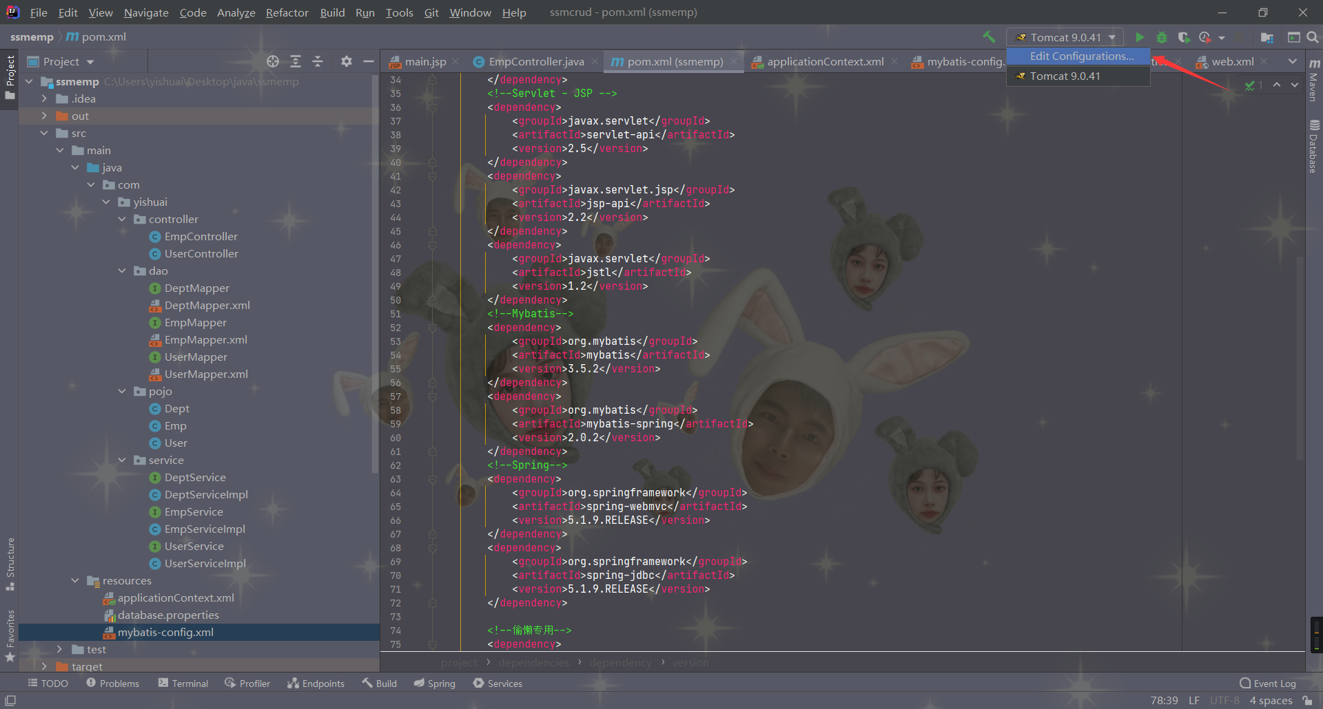
Task: Collapse the ssmemp root folder
Action: pos(29,81)
